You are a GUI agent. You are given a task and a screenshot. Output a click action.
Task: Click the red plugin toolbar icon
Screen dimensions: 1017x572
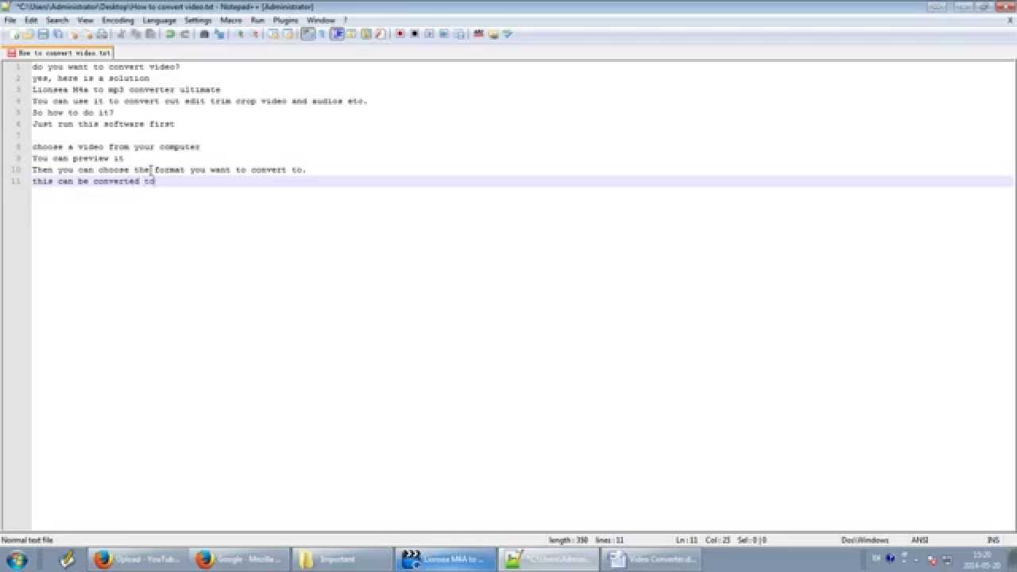point(478,34)
